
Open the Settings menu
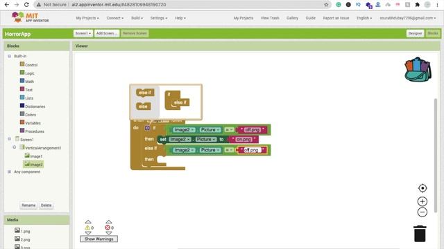pos(159,18)
